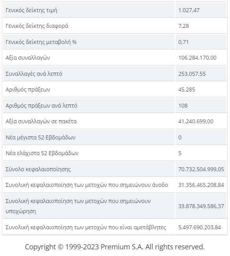Select the 5.497.690.203,84 unchanged stocks value
Viewport: 230px width, 256px height.
199,227
